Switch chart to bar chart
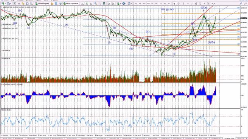Image resolution: width=248 pixels, height=139 pixels. click(83, 3)
